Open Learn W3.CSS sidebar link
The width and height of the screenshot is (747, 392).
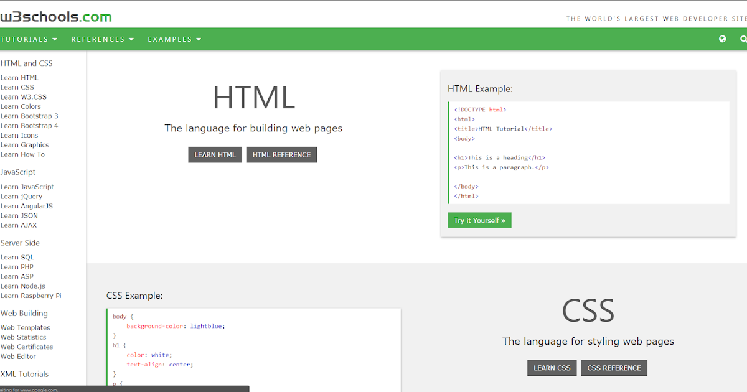pyautogui.click(x=24, y=97)
